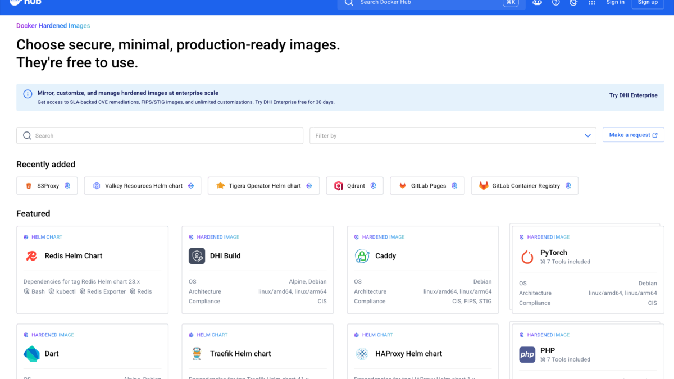Viewport: 674px width, 379px height.
Task: Open the GitLab Pages chip
Action: pos(427,186)
